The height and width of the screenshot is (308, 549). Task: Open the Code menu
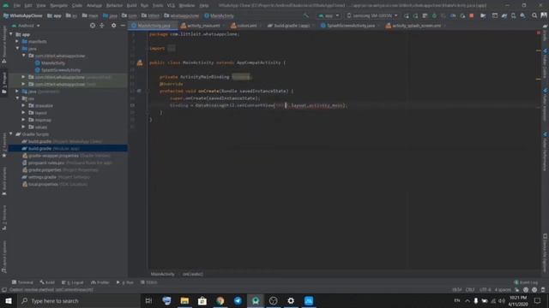pos(77,6)
